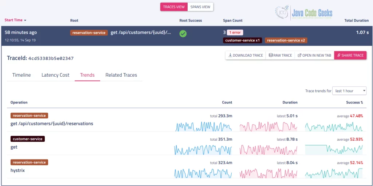Click the Root column header
Image resolution: width=373 pixels, height=186 pixels.
click(x=74, y=20)
